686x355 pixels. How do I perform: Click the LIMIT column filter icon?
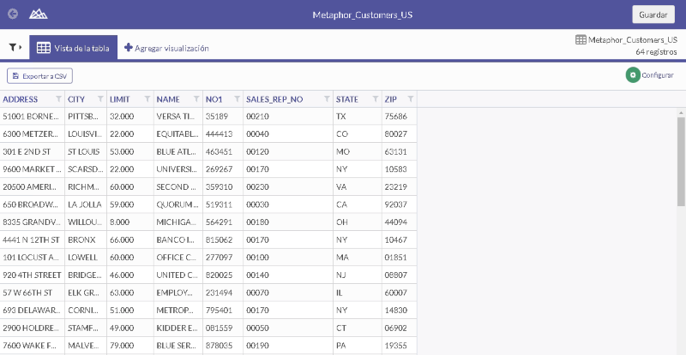point(147,99)
